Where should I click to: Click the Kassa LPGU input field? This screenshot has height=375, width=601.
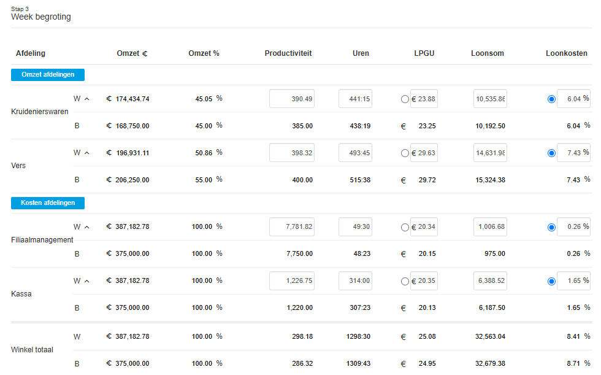[x=424, y=281]
